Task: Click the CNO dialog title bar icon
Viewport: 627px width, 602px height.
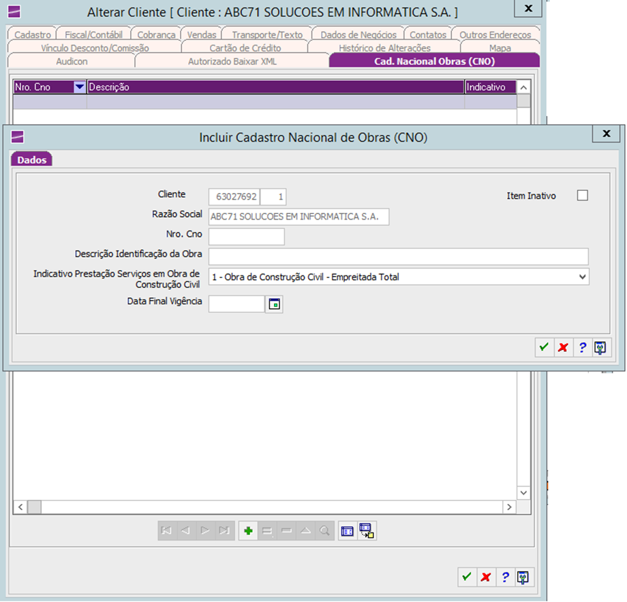Action: coord(17,137)
